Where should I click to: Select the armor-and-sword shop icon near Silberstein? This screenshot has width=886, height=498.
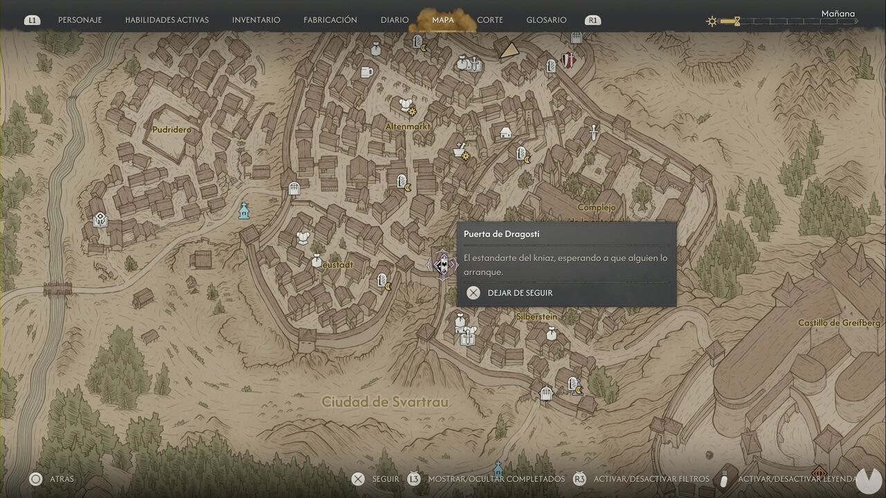(467, 336)
